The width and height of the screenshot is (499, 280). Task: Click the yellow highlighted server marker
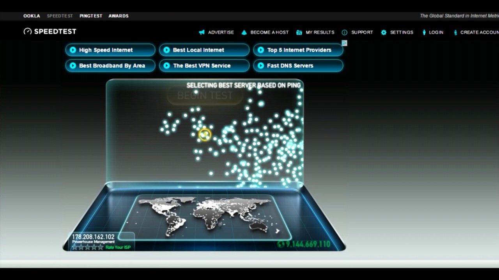click(x=205, y=135)
